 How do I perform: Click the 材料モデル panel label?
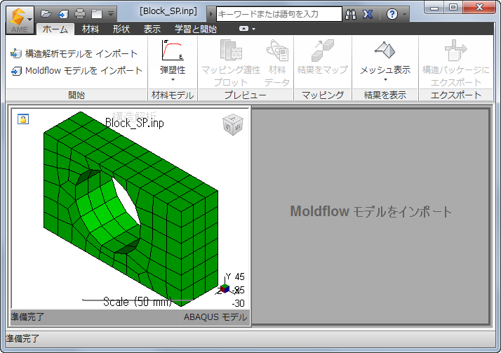tap(173, 95)
